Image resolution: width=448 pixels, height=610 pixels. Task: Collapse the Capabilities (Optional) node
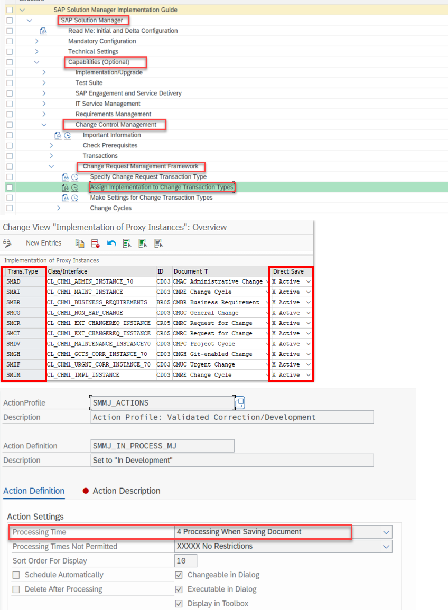(x=36, y=62)
